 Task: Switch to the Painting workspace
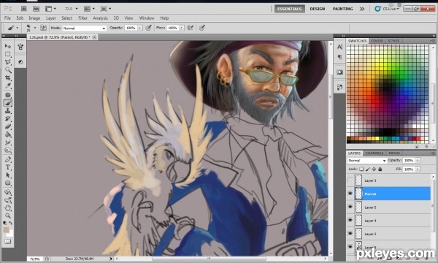click(343, 9)
